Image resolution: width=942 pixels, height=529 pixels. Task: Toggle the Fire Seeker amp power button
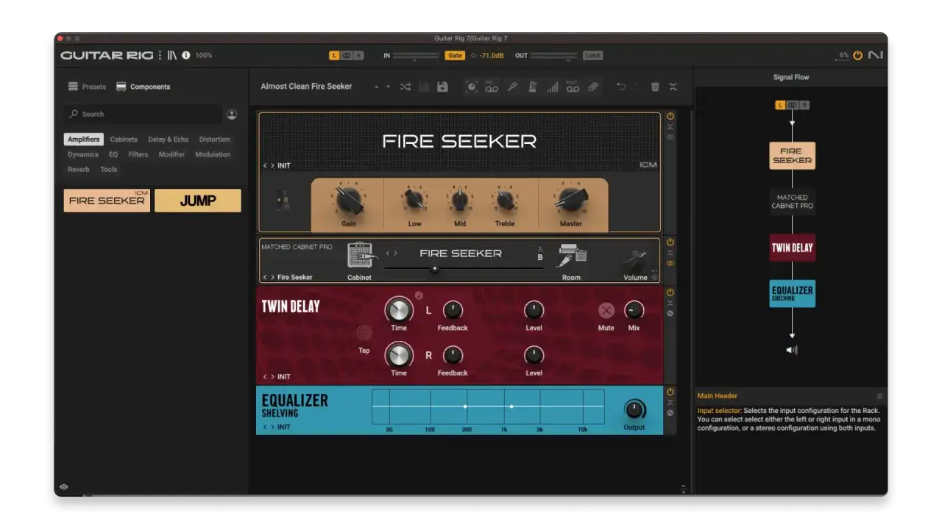click(670, 116)
